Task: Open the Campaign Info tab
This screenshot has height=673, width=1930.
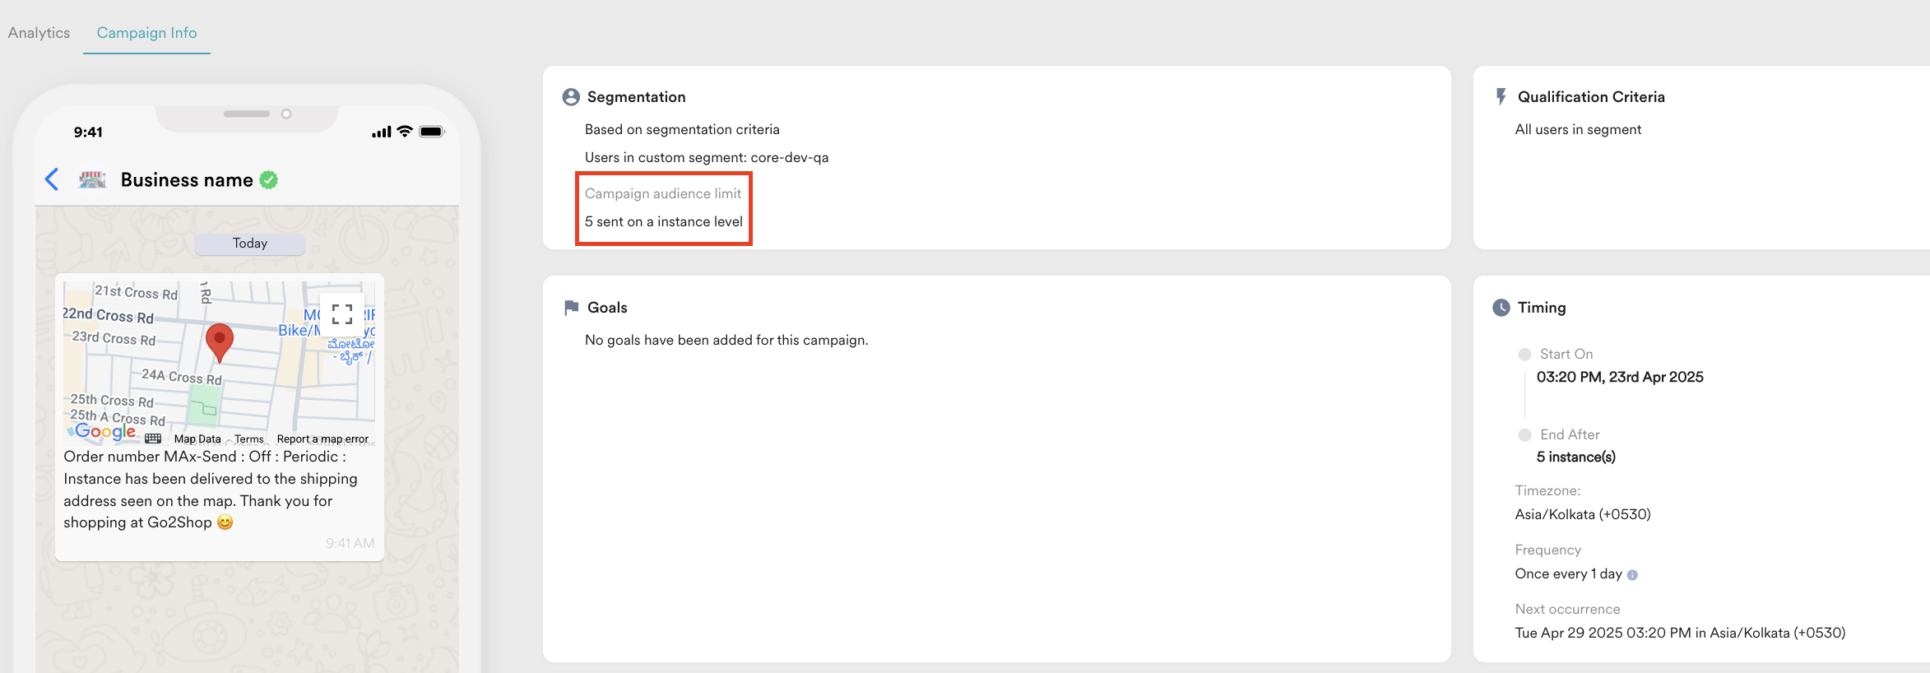Action: [146, 33]
